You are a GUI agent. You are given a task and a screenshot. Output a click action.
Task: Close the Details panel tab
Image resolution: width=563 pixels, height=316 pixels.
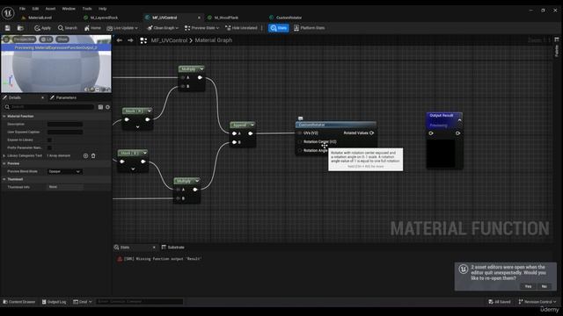(x=43, y=97)
